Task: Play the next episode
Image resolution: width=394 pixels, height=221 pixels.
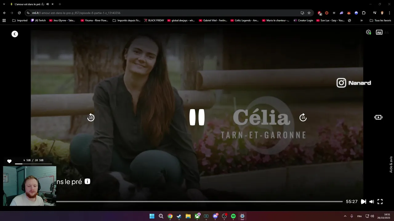Action: point(364,202)
